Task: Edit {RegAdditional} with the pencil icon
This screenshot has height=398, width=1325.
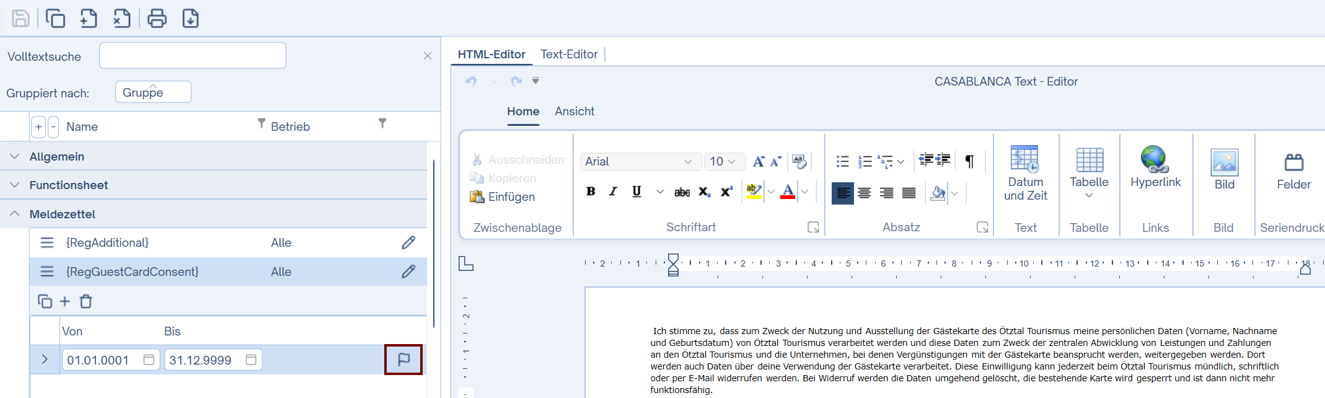Action: [408, 242]
